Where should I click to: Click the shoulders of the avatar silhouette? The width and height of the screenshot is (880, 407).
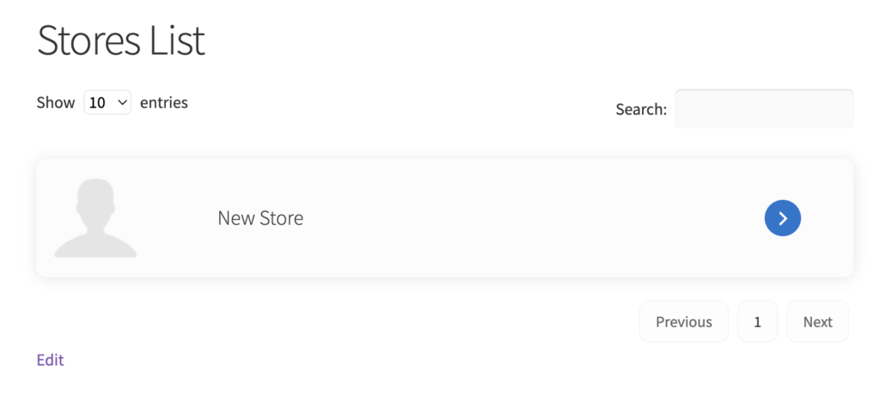(x=95, y=246)
